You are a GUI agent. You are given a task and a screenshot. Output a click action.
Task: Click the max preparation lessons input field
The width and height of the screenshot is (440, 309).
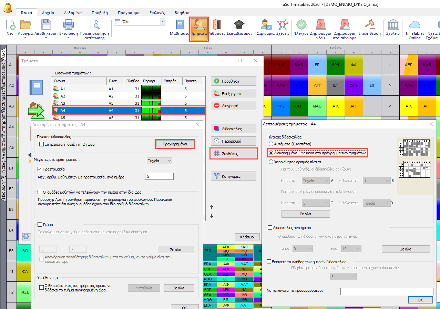159,177
